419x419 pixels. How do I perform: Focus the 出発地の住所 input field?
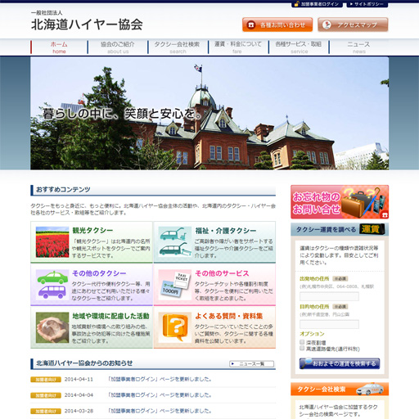[329, 296]
